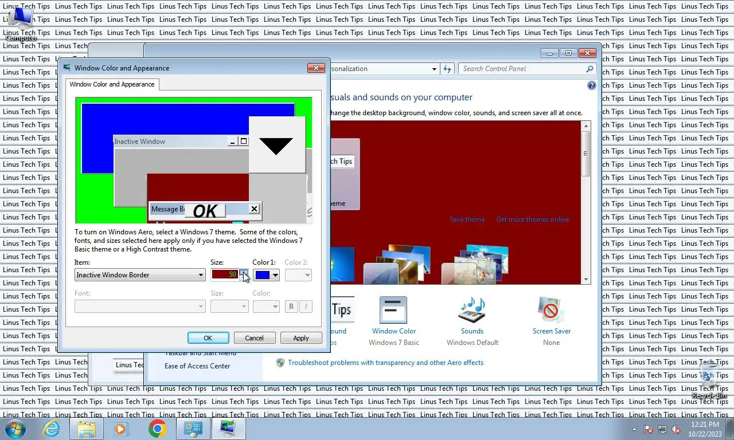Screen dimensions: 734x440
Task: Click OK in Window Color dialog
Action: pos(208,338)
